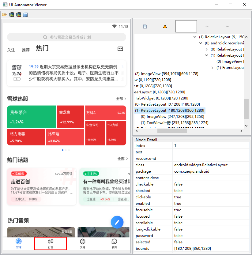Select 中金公司 stock tile
252x255 pixels.
point(95,133)
